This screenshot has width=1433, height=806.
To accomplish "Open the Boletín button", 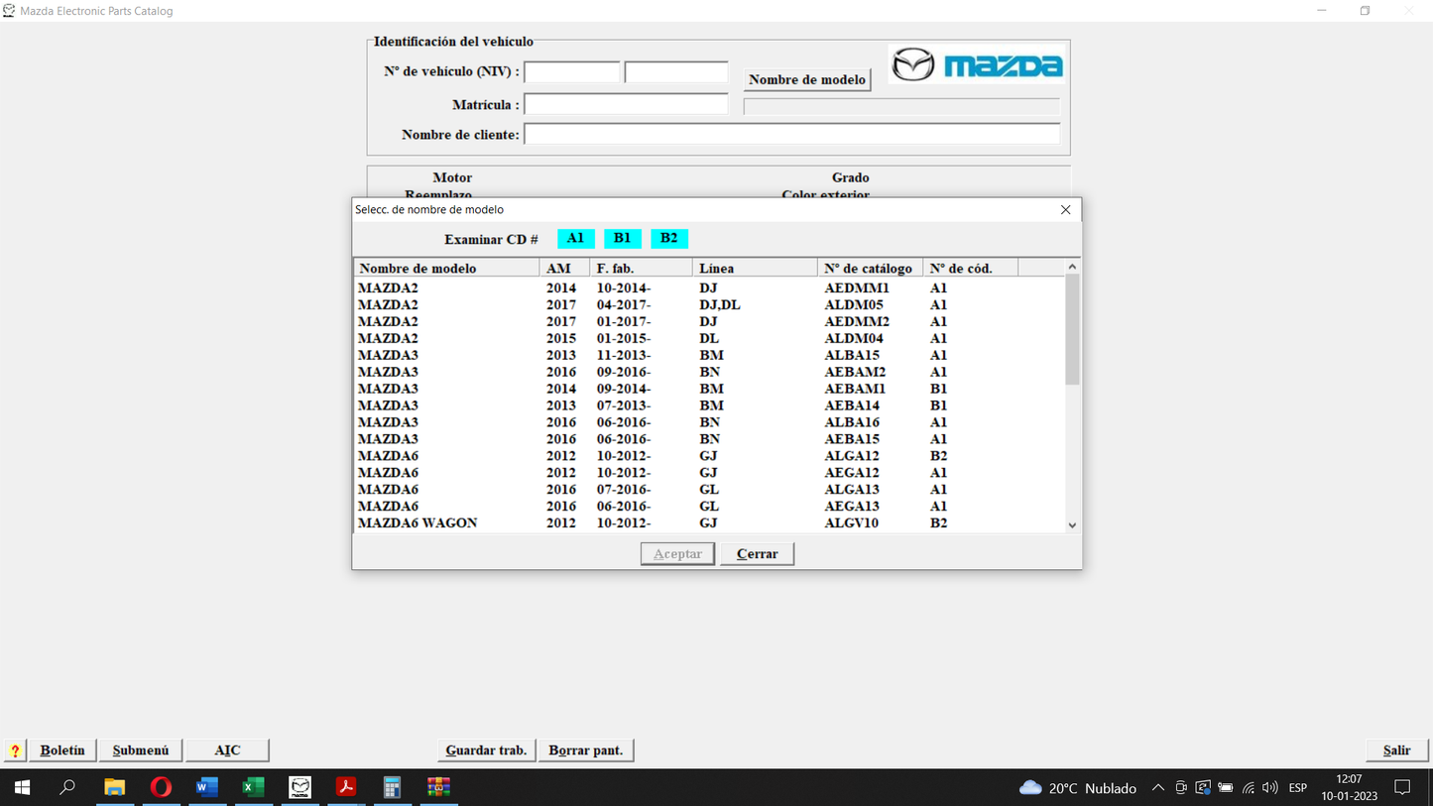I will click(62, 750).
